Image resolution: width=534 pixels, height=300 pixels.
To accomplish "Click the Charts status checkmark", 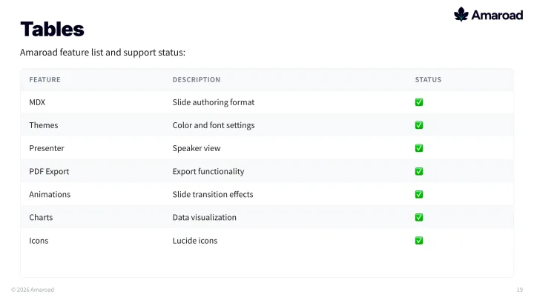I will click(419, 217).
